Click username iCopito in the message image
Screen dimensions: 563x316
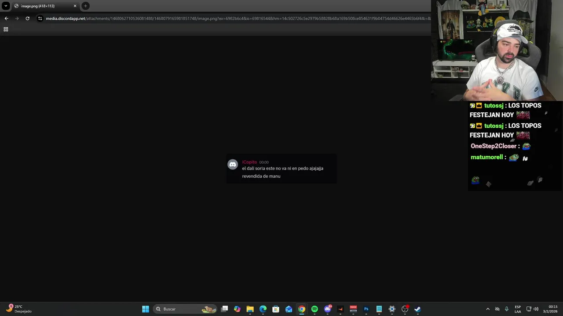click(x=249, y=162)
